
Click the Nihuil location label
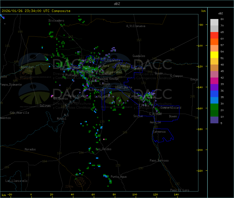pos(62,119)
